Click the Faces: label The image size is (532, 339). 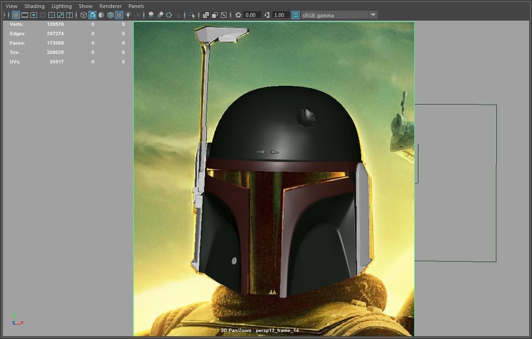[x=17, y=43]
